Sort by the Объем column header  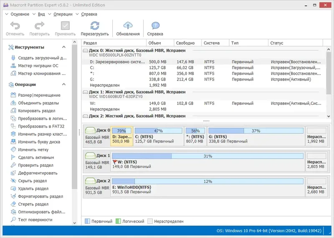(x=160, y=43)
